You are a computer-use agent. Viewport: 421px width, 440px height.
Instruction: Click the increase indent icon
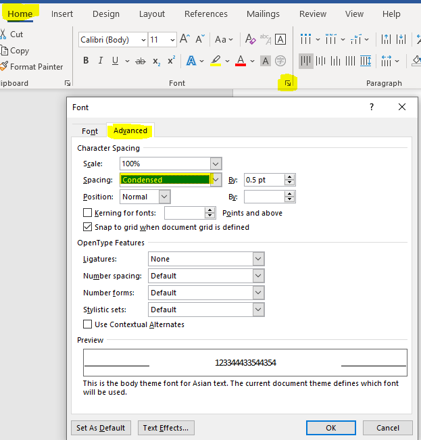(x=401, y=39)
